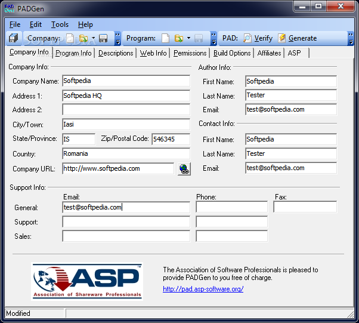
Task: Click the window resize grip in status bar
Action: point(351,314)
